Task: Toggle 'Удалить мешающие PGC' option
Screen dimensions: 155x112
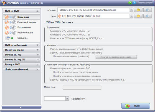Action: coord(88,80)
